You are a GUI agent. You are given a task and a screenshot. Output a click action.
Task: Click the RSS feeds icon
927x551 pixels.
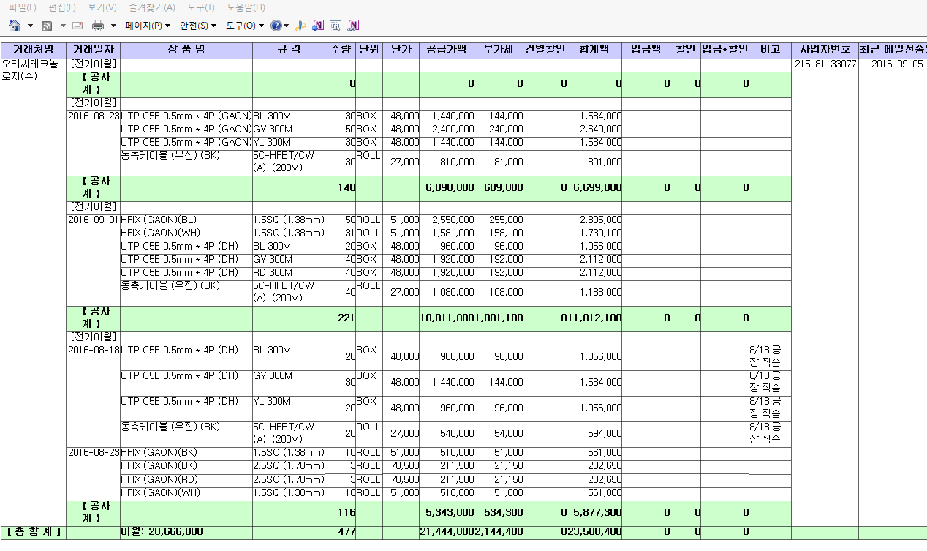47,26
